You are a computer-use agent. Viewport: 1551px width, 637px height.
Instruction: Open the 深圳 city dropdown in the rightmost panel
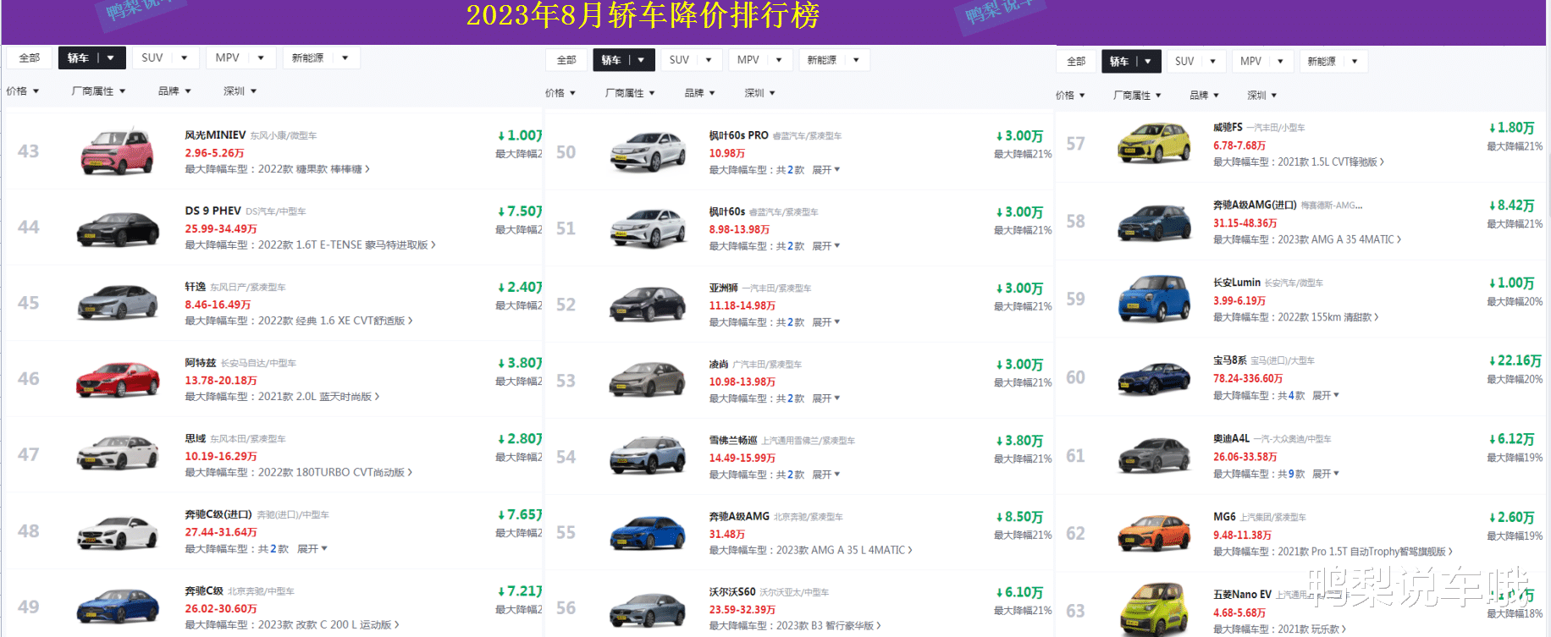[x=1261, y=96]
